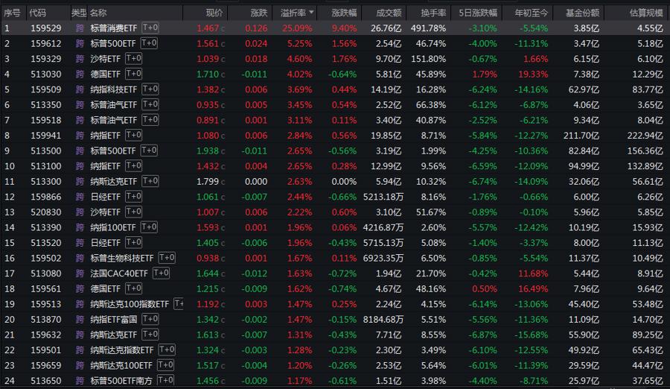Sort by the 估算规模 column header
Image resolution: width=670 pixels, height=389 pixels.
[x=646, y=13]
